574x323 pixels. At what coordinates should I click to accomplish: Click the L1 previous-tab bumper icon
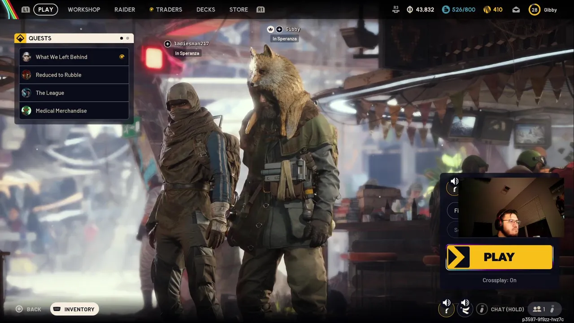(x=26, y=9)
